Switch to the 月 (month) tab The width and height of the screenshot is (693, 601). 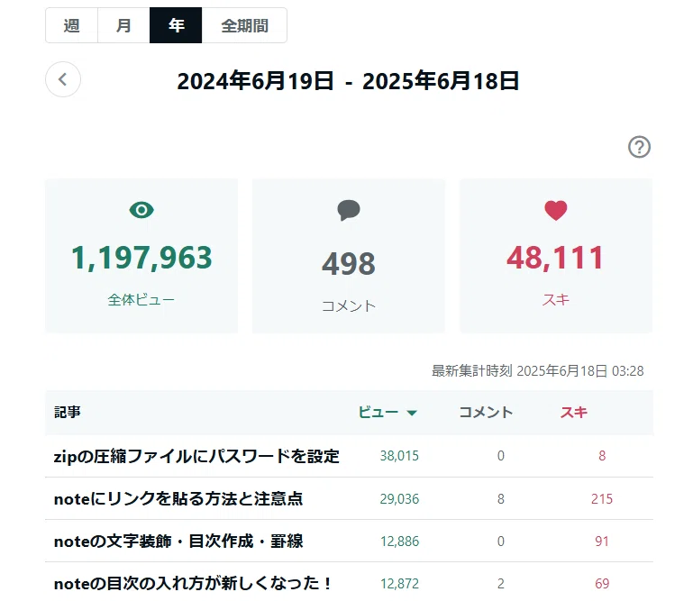point(123,25)
